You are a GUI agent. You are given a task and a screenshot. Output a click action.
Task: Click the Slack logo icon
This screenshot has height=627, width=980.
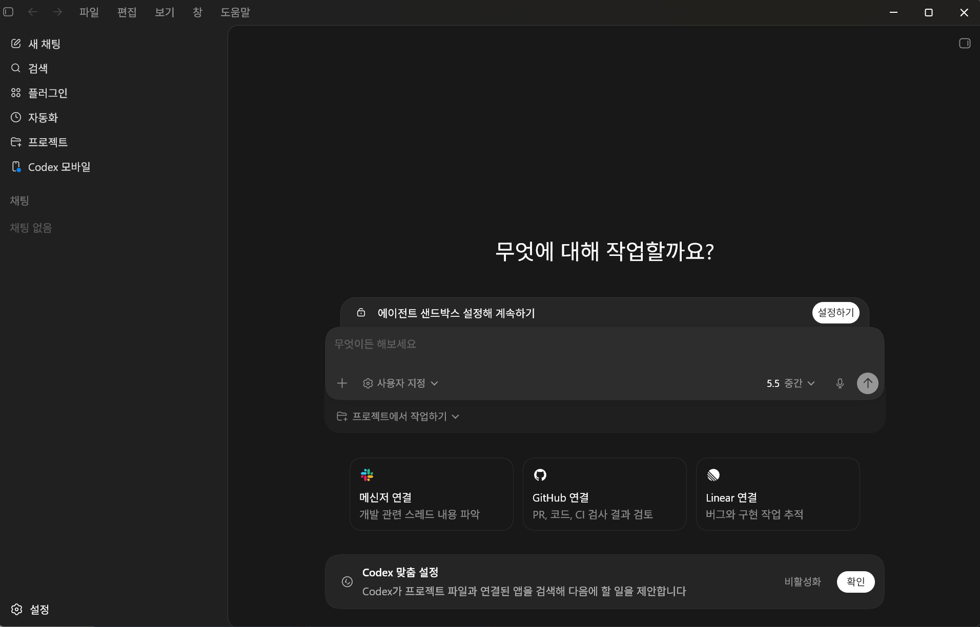pyautogui.click(x=367, y=475)
